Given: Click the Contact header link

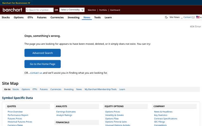Looking at the screenshot, I should (x=187, y=17).
